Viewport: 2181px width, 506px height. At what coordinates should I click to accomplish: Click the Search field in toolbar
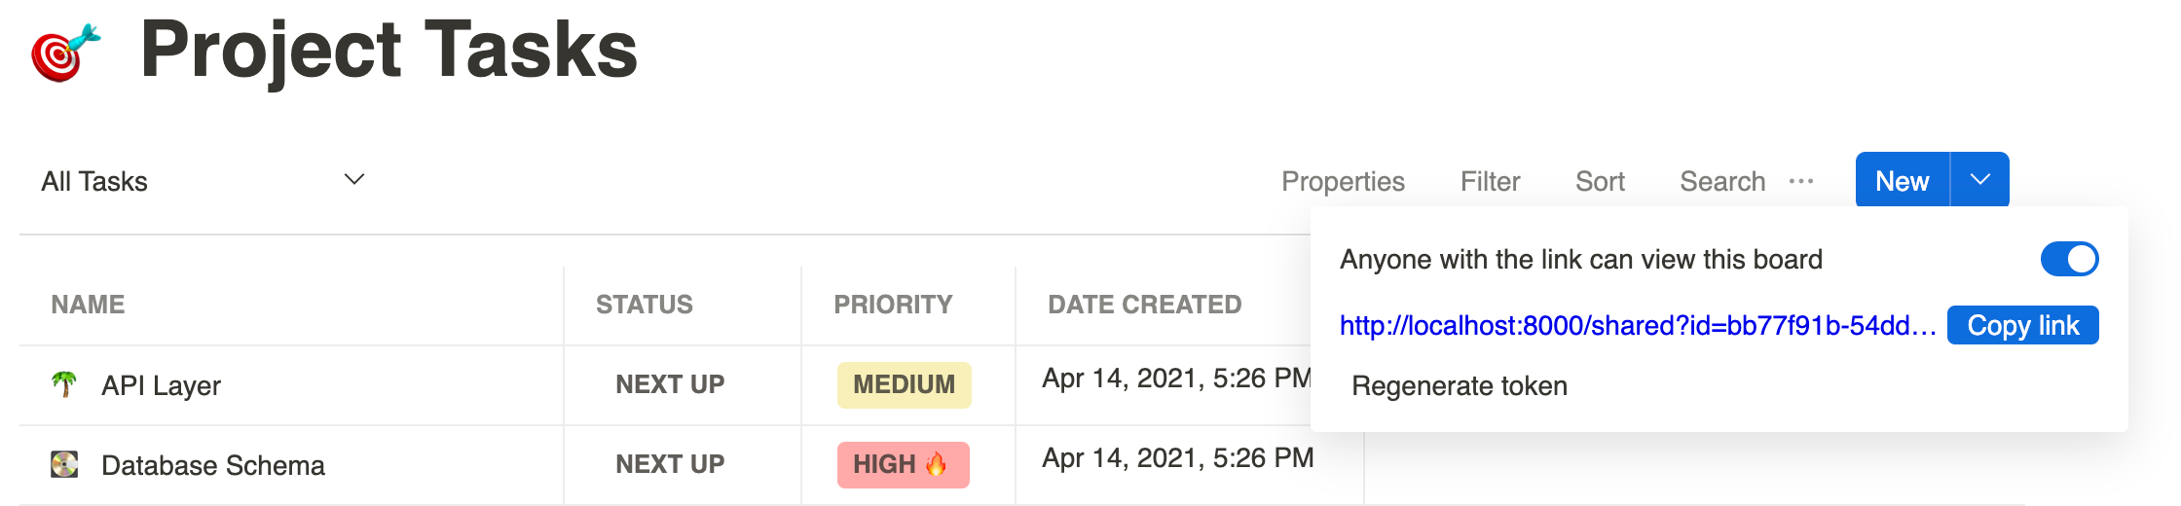pyautogui.click(x=1721, y=182)
